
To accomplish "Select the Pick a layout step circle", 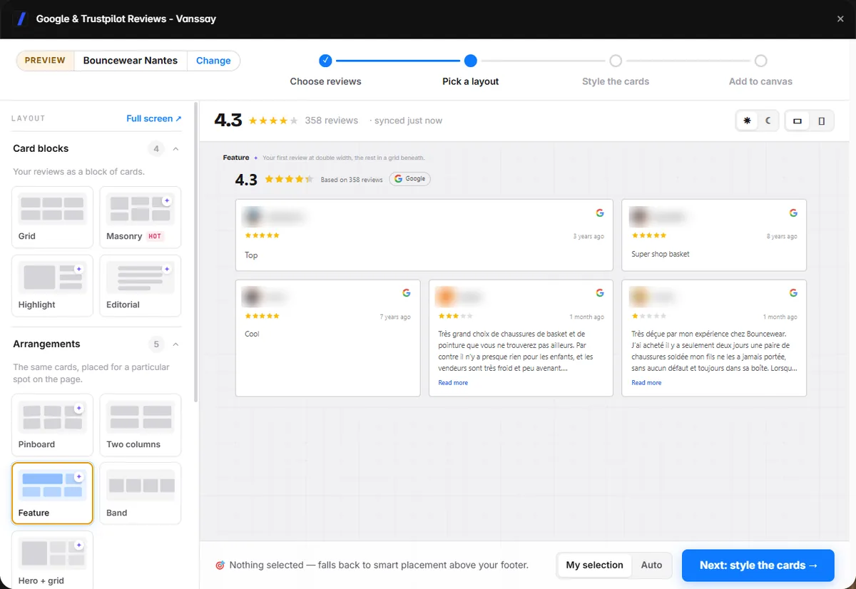I will pos(470,61).
